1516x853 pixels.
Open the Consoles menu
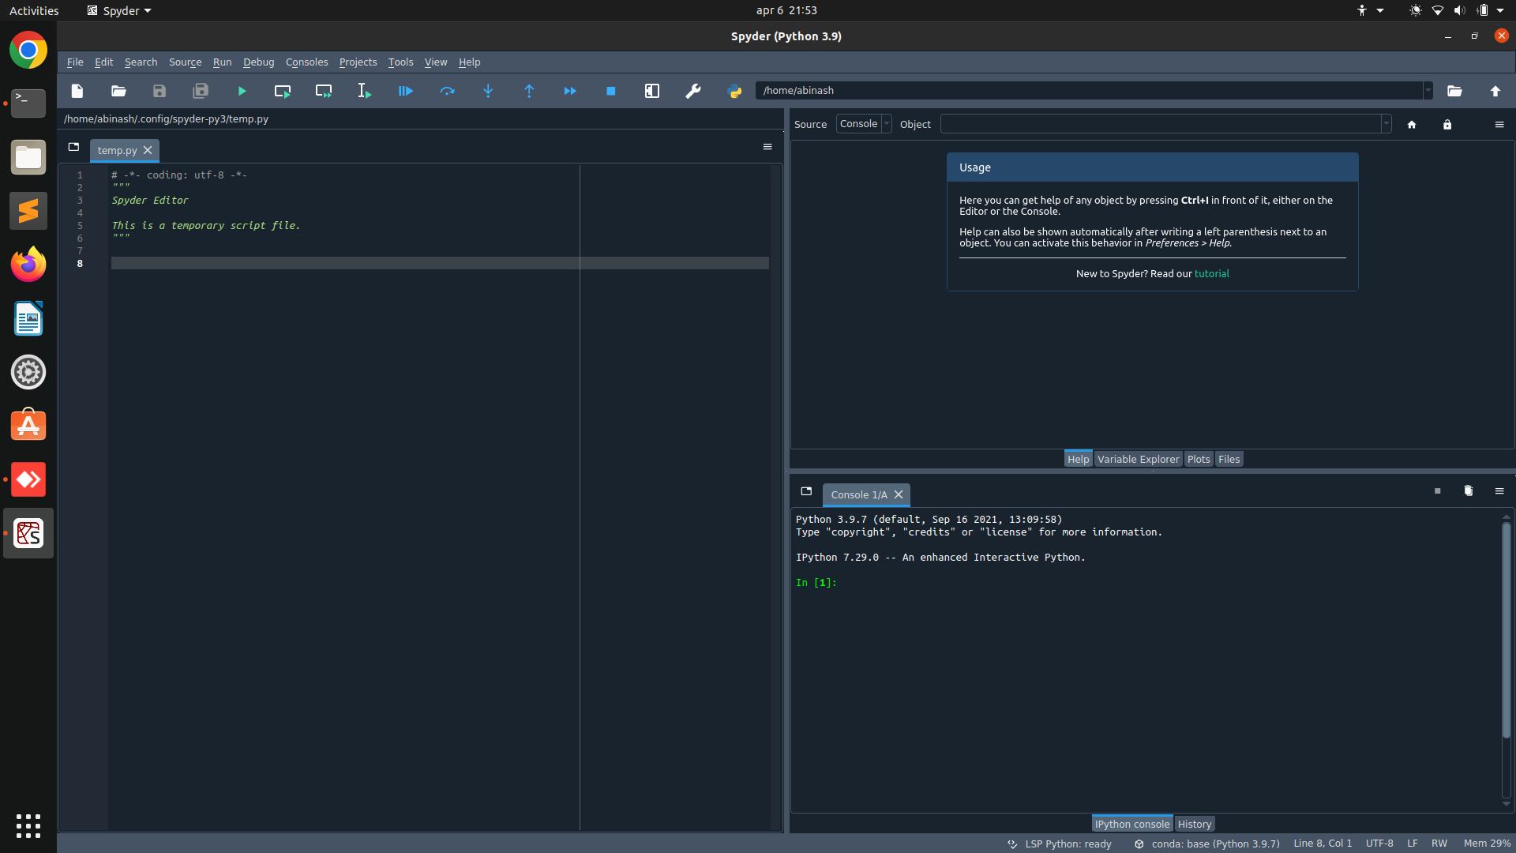(306, 62)
